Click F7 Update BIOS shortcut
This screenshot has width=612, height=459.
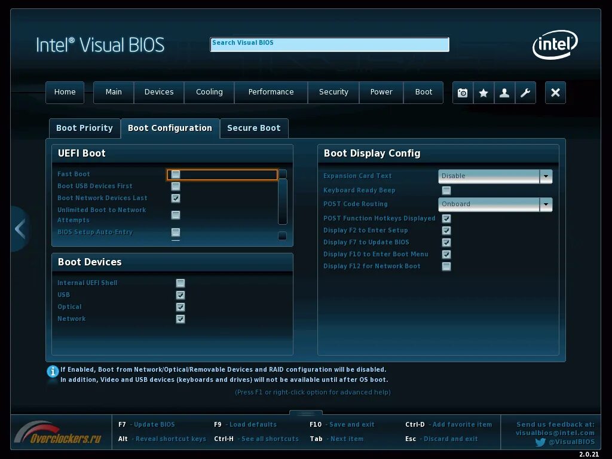146,425
